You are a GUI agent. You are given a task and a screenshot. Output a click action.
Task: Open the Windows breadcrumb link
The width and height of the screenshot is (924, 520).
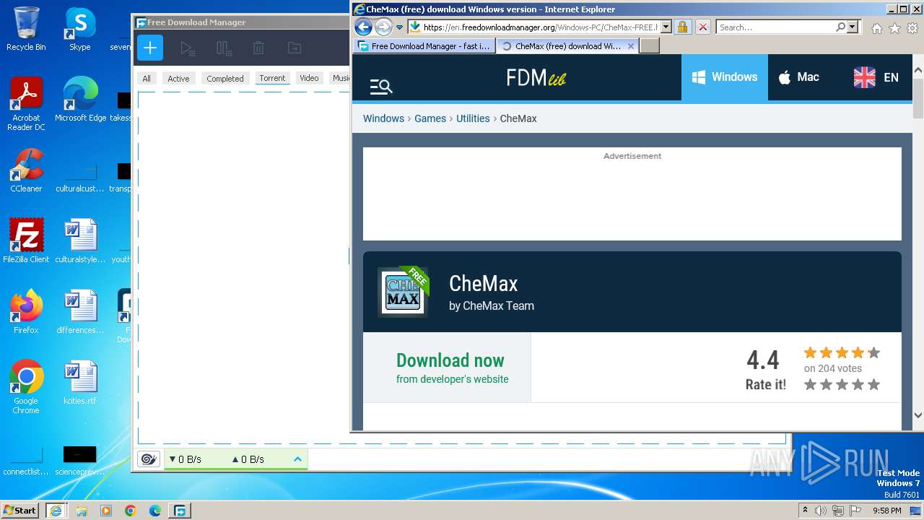tap(383, 118)
